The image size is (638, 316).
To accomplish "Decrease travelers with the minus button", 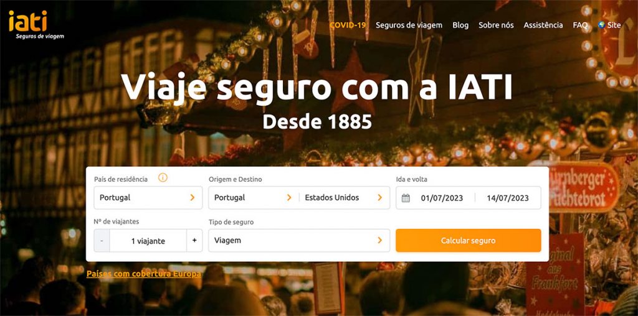I will (x=102, y=241).
